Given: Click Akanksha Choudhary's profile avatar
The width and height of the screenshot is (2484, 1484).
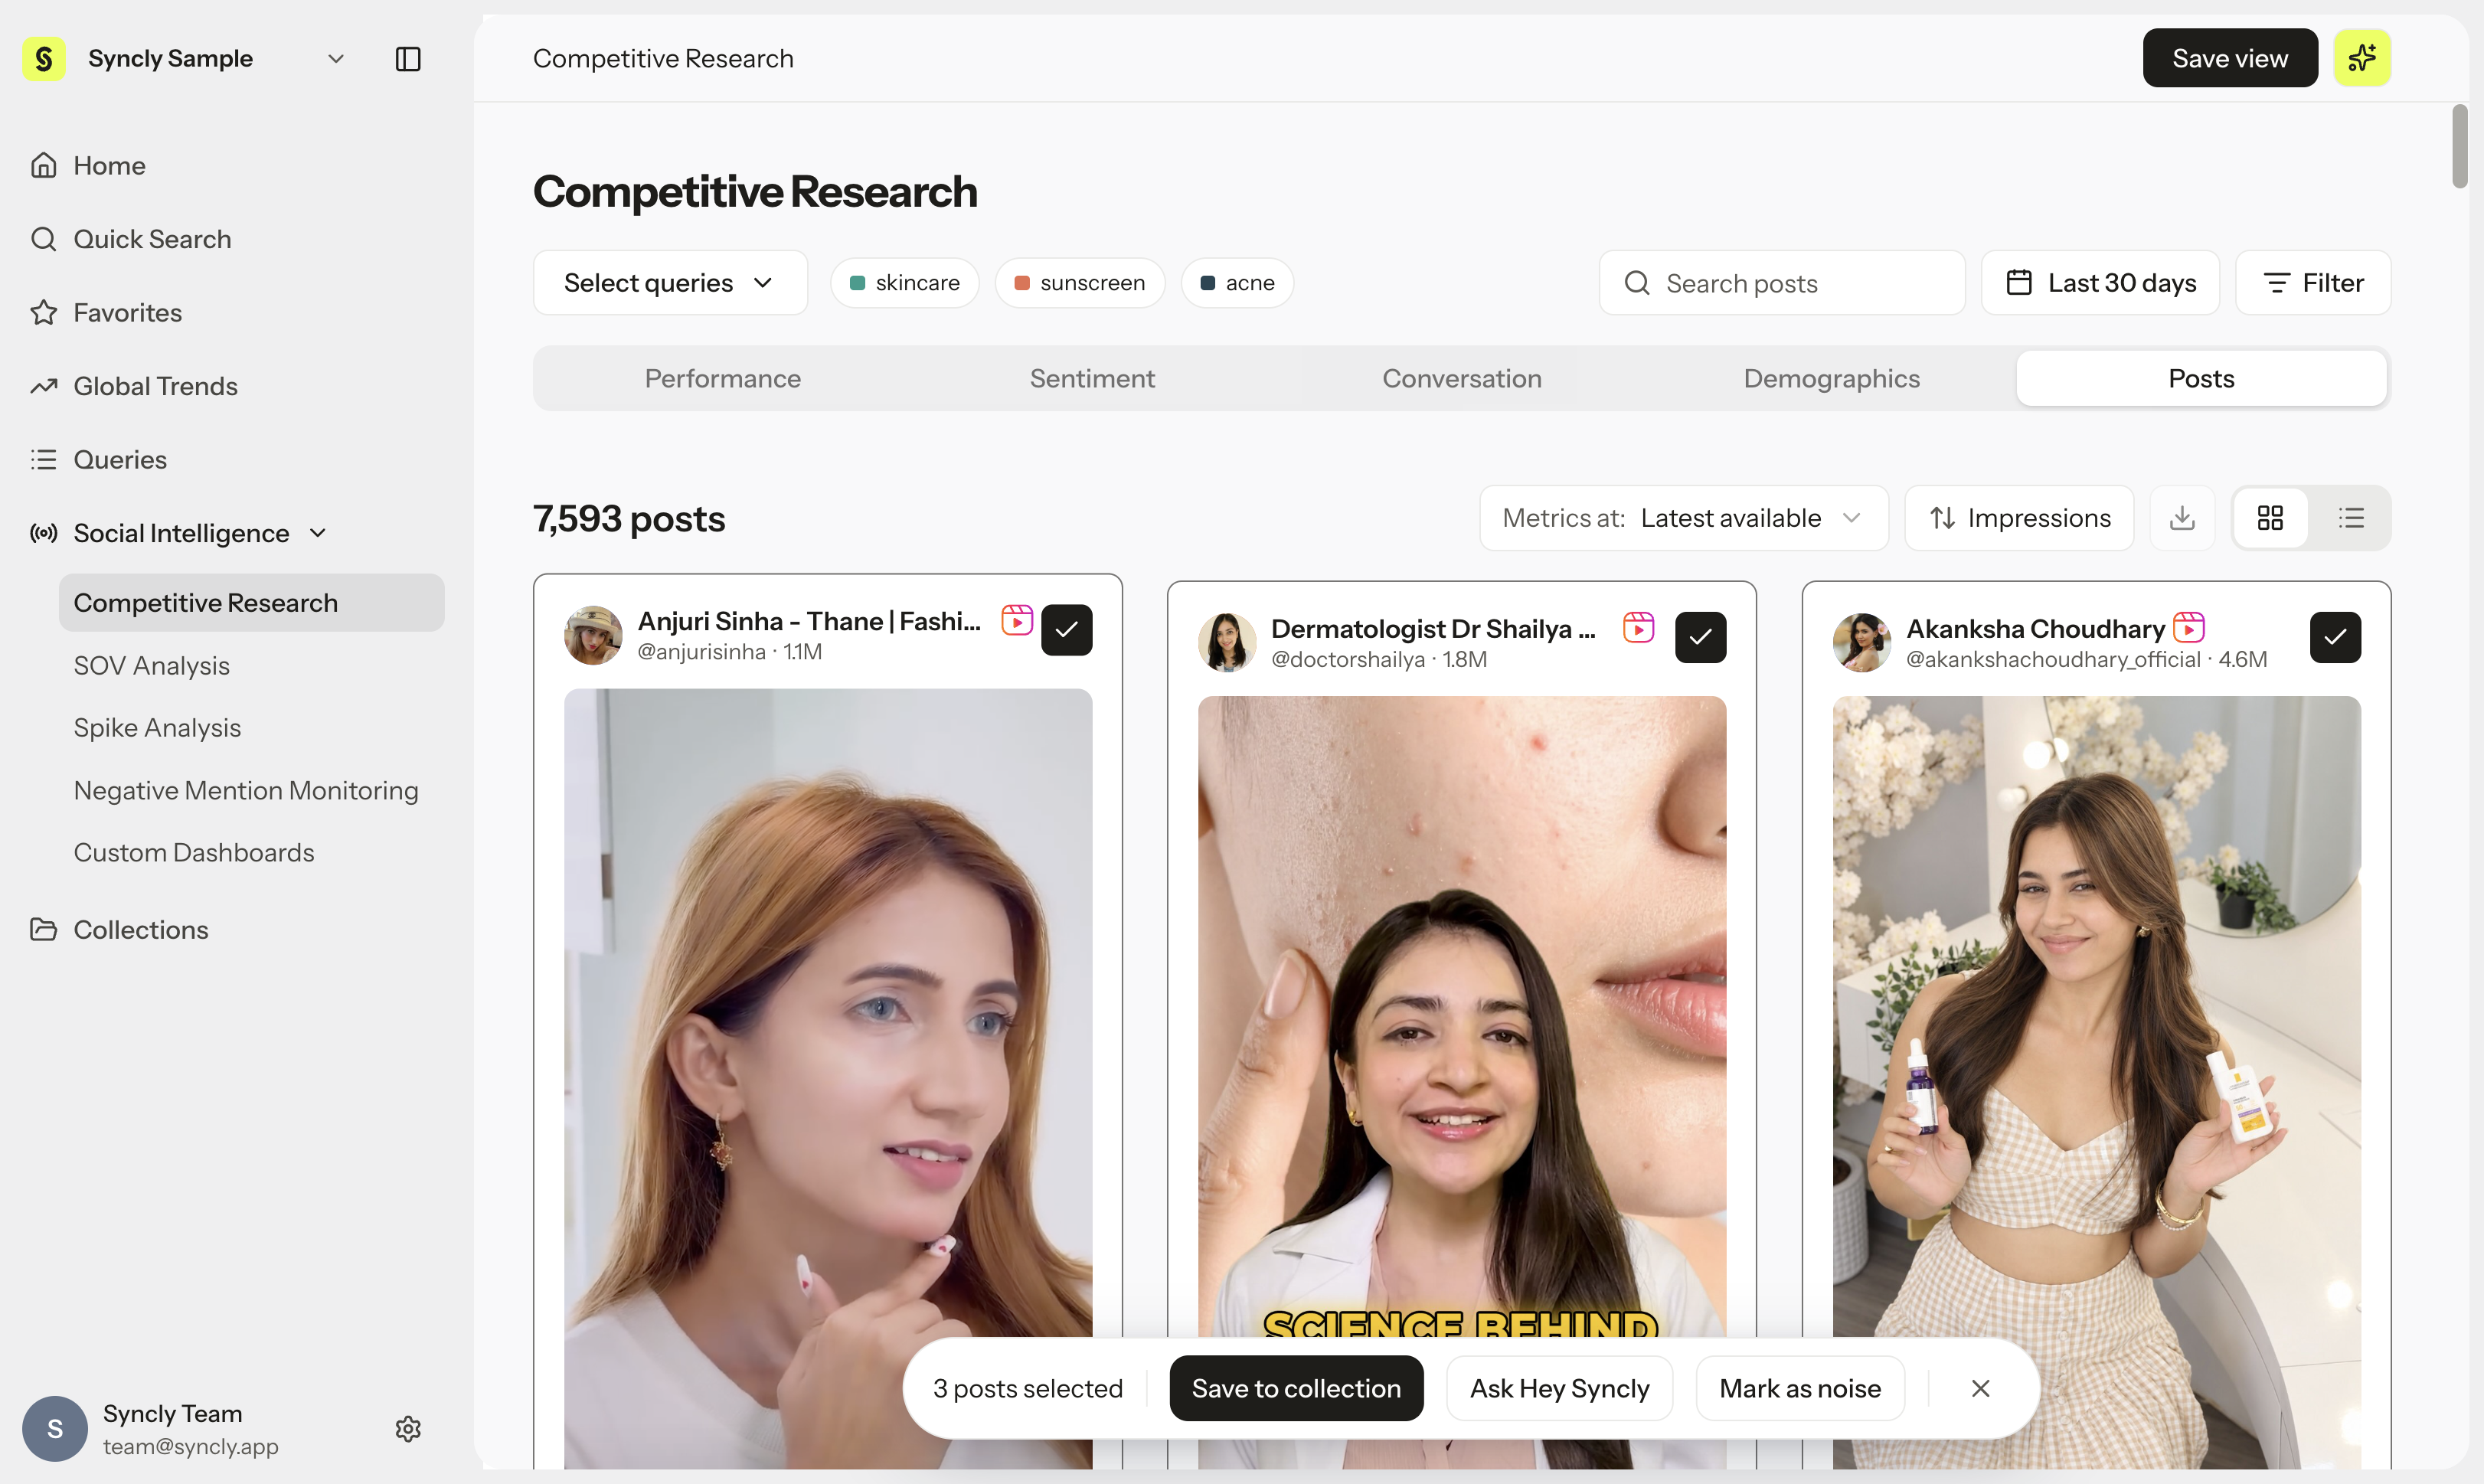Looking at the screenshot, I should 1862,642.
